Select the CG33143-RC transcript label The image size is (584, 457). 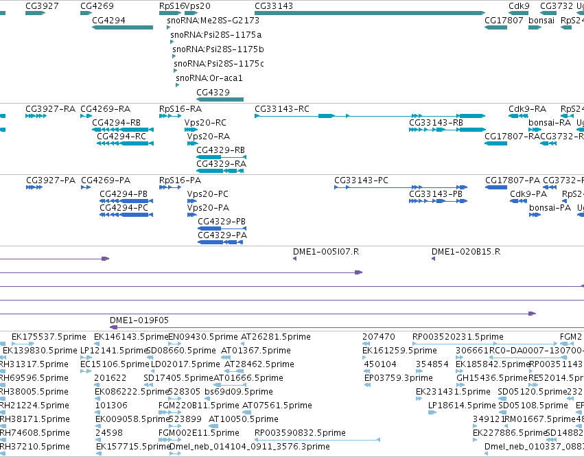282,108
